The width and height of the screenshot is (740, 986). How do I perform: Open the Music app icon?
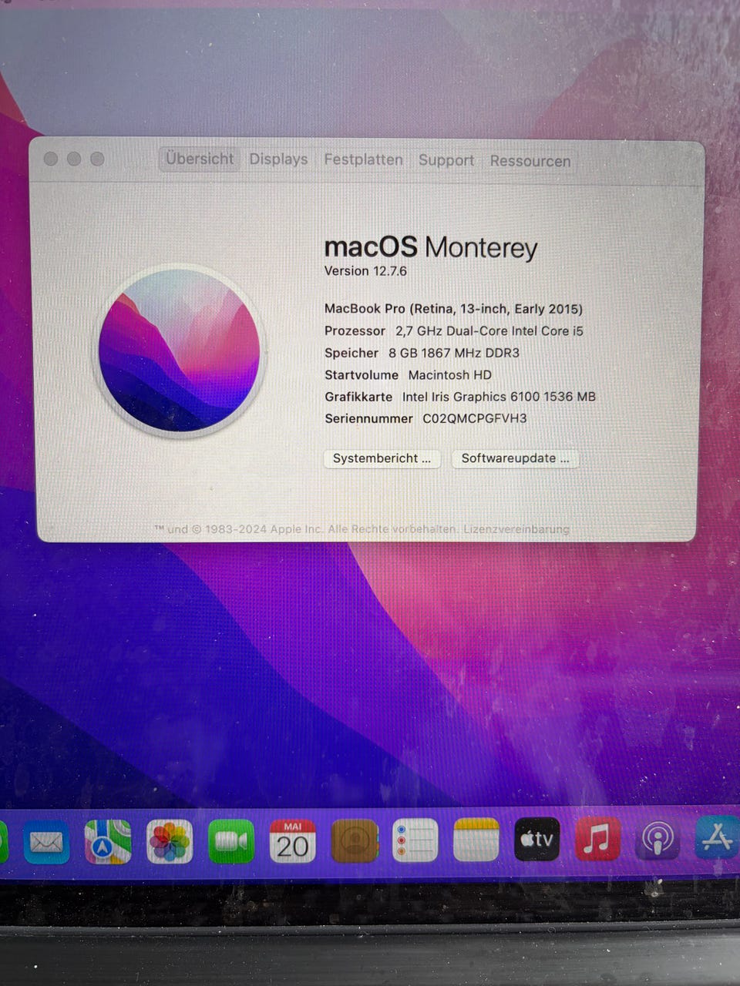(597, 839)
